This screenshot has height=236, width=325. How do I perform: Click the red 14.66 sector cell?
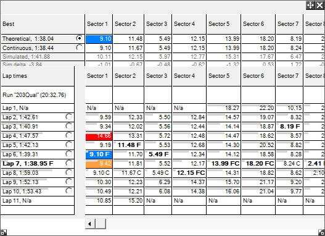click(x=99, y=136)
